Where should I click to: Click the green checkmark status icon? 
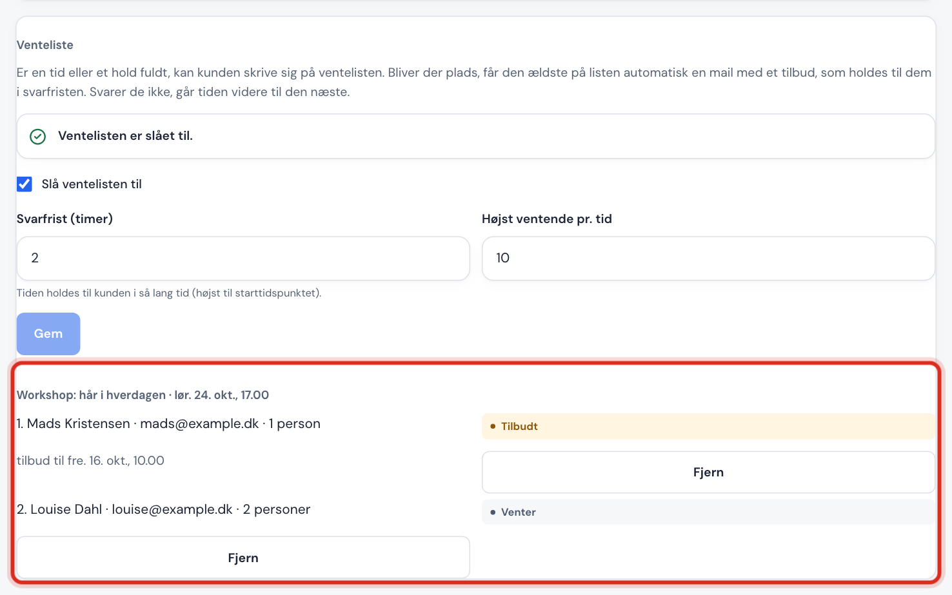point(38,137)
